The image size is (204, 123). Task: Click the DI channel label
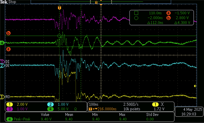7,62
